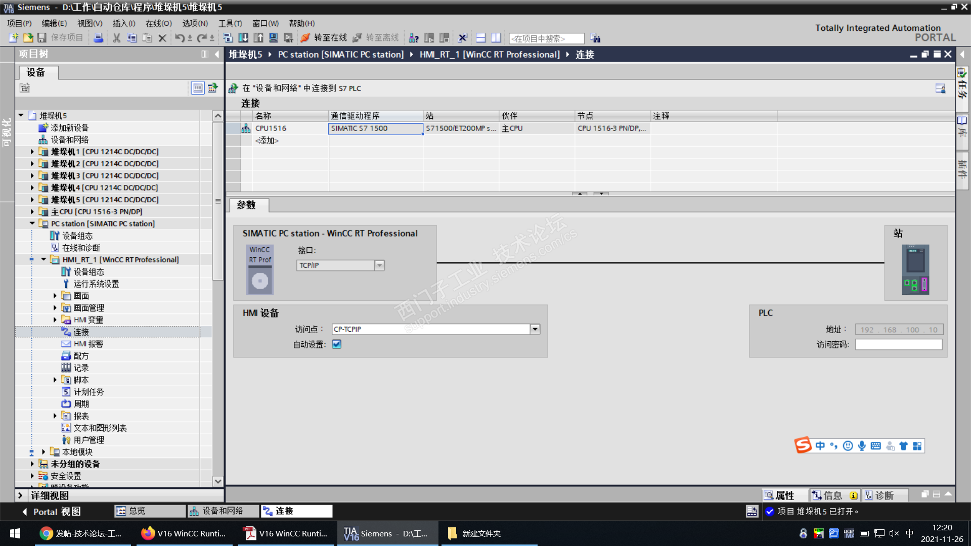Image resolution: width=971 pixels, height=546 pixels.
Task: Click the print icon in toolbar
Action: [x=99, y=38]
